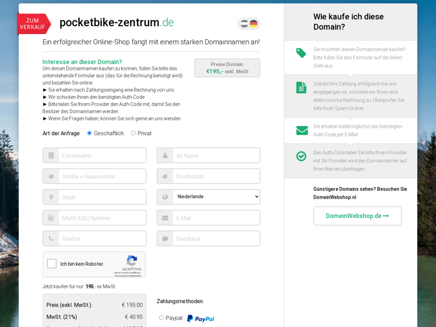
Task: Tick the 'Ich bin kein Roboter' checkbox
Action: tap(52, 263)
